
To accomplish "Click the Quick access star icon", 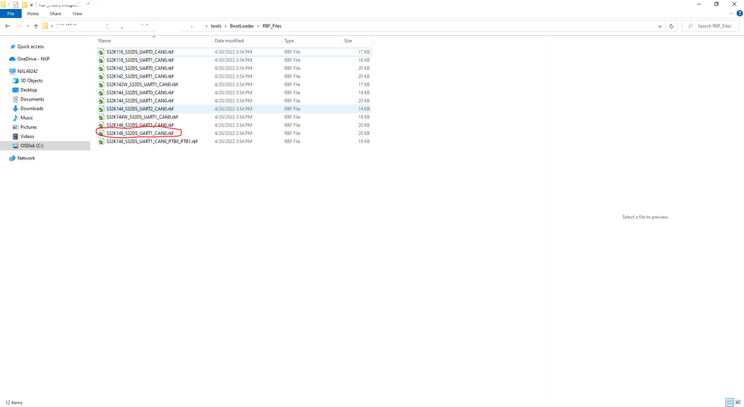I will pos(13,46).
